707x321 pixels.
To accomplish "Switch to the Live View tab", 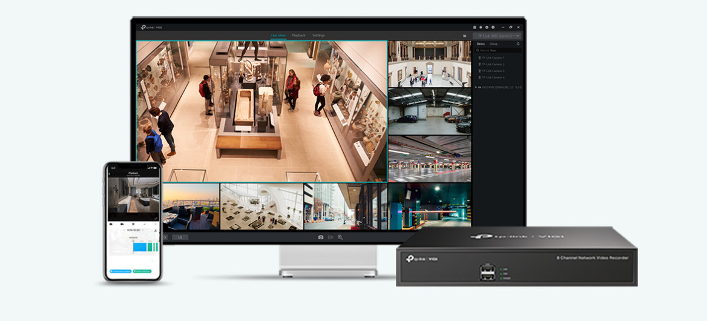I will tap(278, 35).
